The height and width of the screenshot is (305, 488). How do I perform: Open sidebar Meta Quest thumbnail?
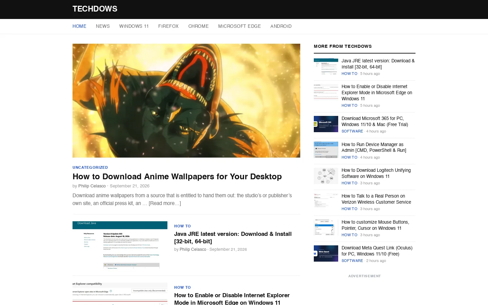coord(326,253)
